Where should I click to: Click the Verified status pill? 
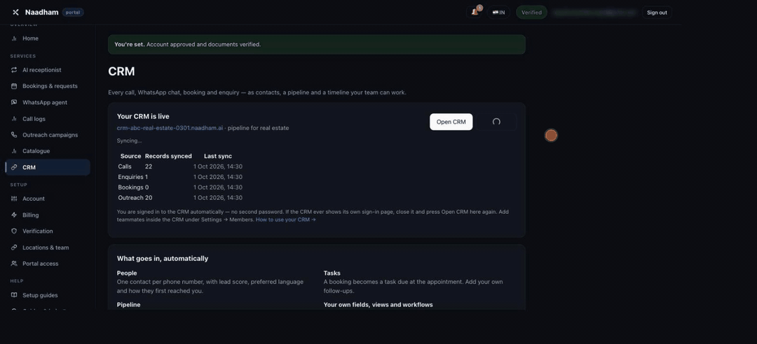(531, 13)
